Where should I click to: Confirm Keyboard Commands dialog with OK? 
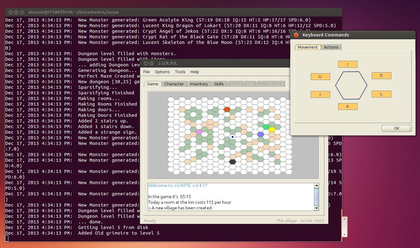[397, 128]
